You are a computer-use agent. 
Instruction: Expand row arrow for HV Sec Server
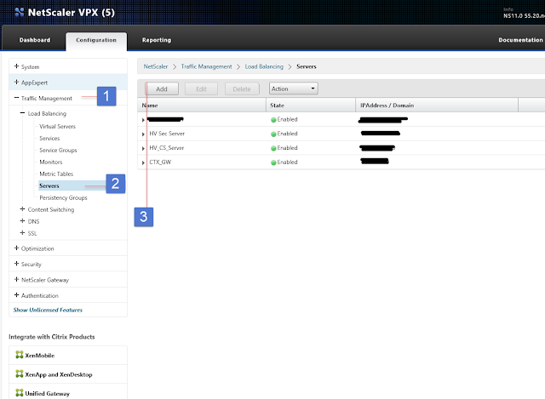coord(143,134)
